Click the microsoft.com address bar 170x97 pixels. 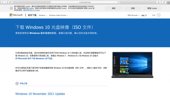click(85, 2)
